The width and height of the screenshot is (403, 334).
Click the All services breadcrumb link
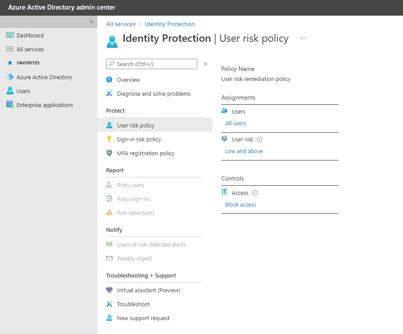click(x=121, y=24)
